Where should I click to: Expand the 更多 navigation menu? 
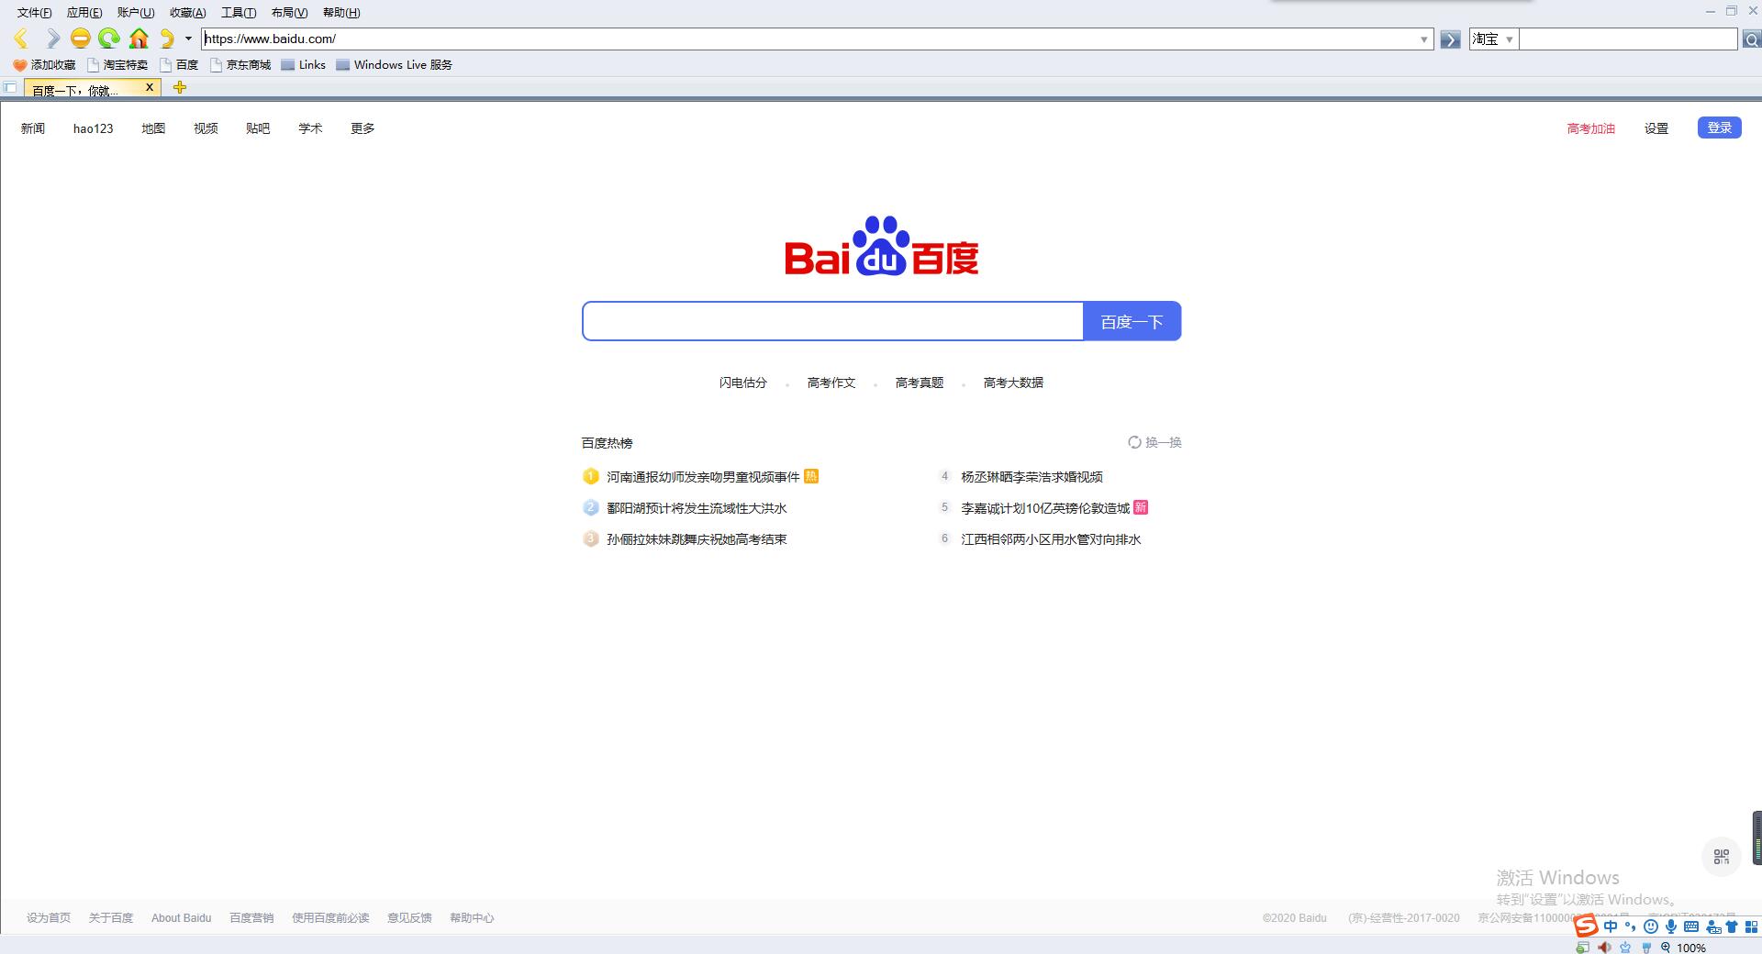pyautogui.click(x=362, y=128)
